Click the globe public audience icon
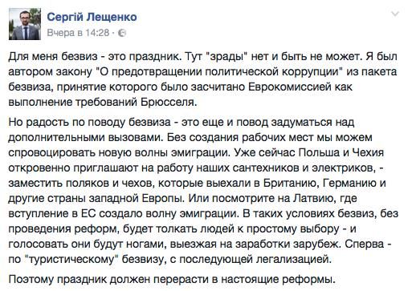Image resolution: width=408 pixels, height=291 pixels. (x=122, y=33)
